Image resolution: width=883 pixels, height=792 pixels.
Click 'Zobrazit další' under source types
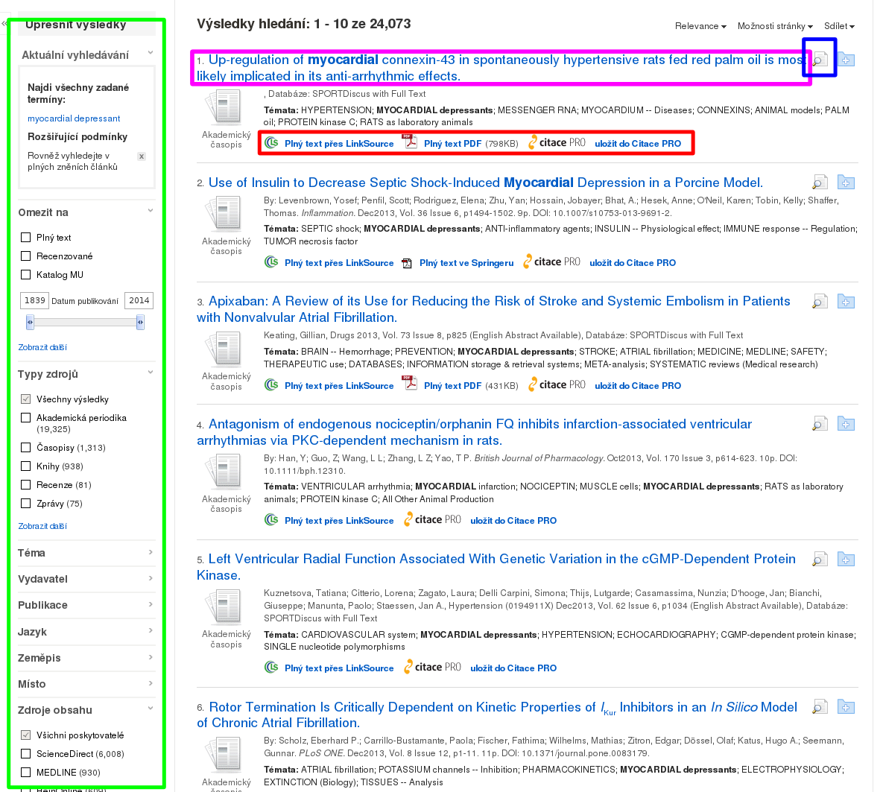point(42,526)
